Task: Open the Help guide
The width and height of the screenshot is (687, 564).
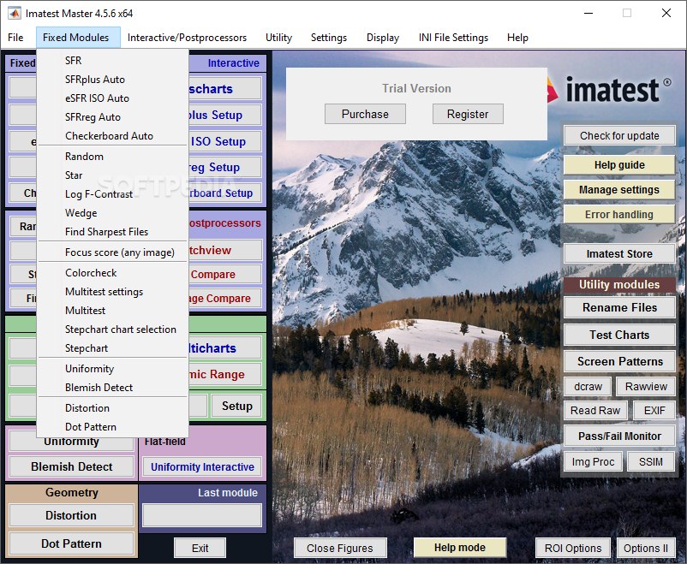Action: click(619, 165)
